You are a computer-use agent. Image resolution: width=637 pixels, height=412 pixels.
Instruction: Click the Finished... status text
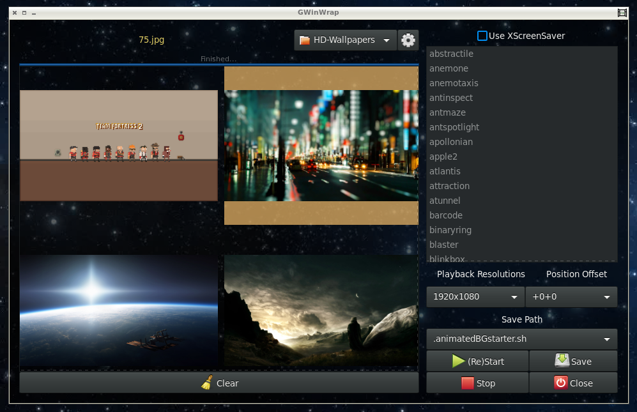pos(218,59)
